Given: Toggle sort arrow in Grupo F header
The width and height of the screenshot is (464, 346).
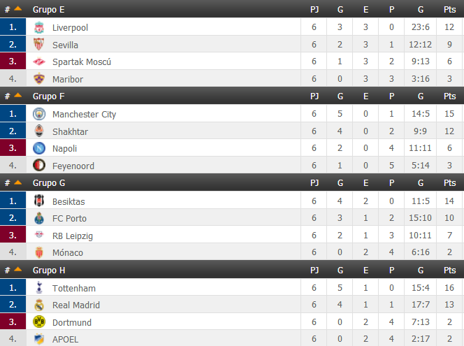Looking at the screenshot, I should pyautogui.click(x=17, y=95).
